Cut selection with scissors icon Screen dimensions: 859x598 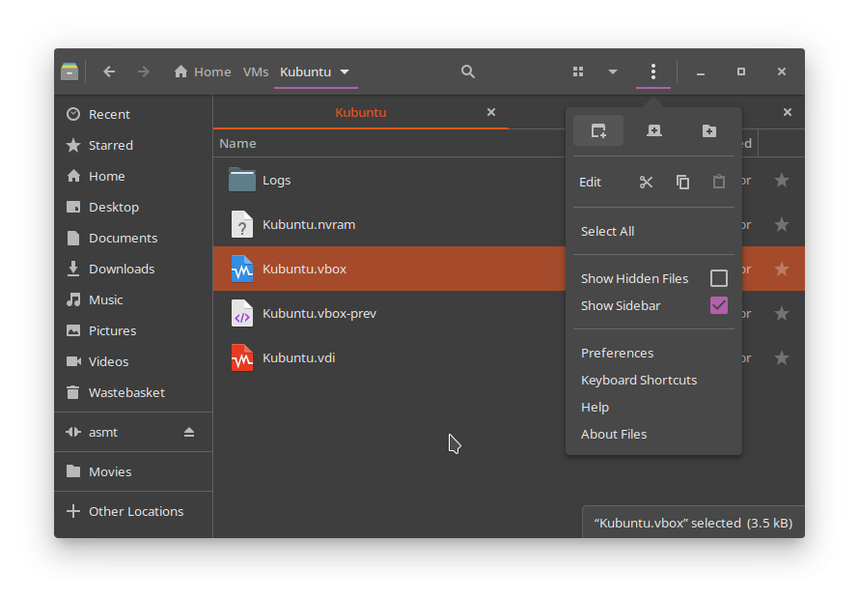646,182
